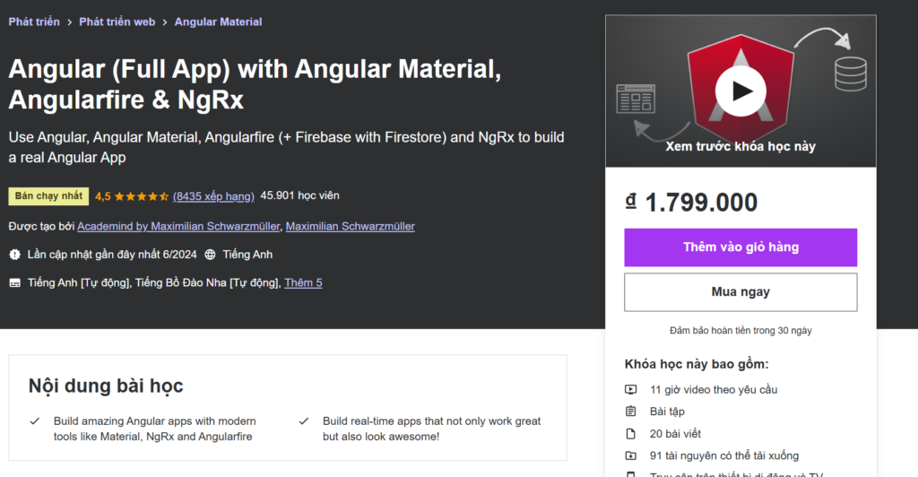Click the articles icon beside 20 bài viết
Viewport: 918px width, 477px height.
[631, 434]
